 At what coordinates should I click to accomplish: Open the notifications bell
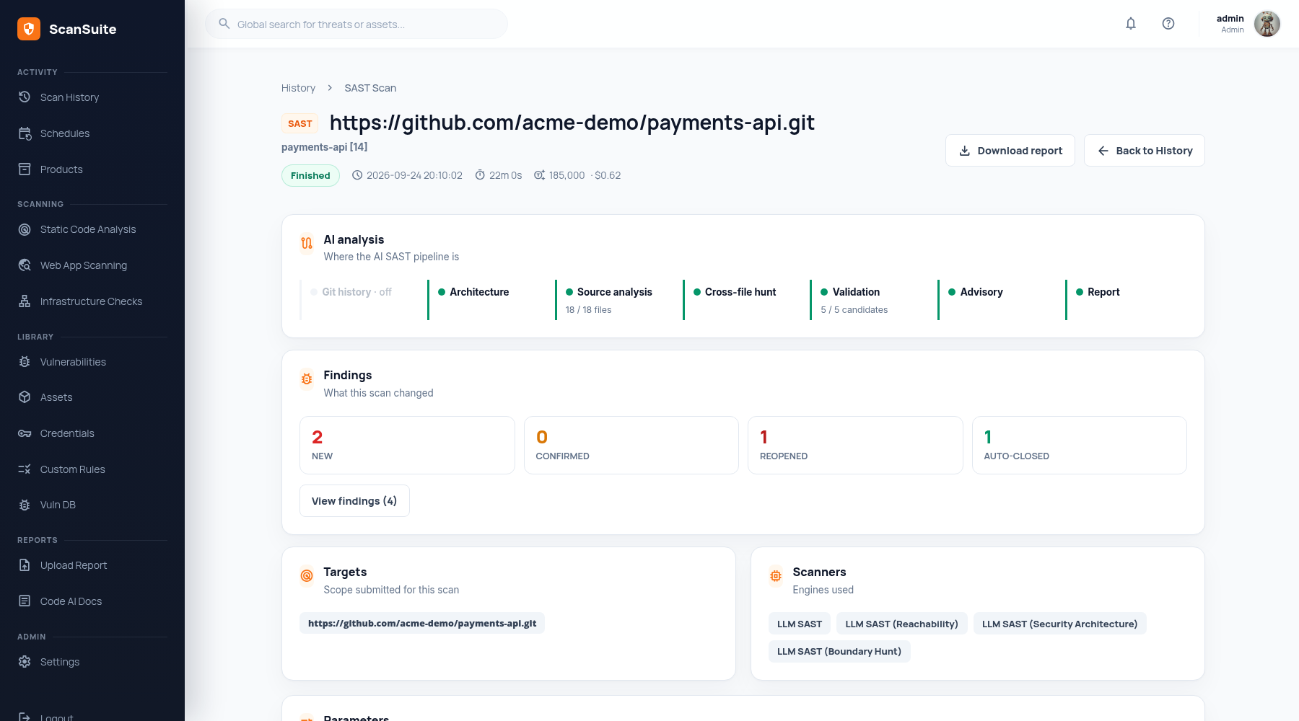1131,24
